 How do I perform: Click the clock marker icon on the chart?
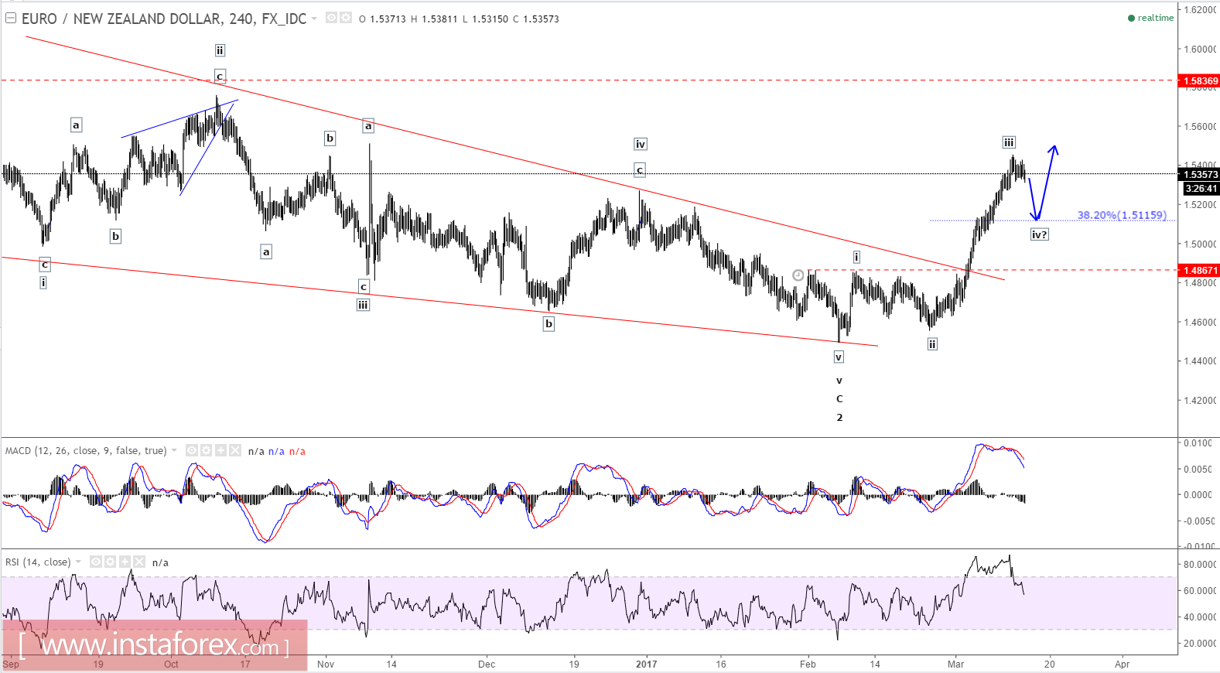click(x=798, y=275)
